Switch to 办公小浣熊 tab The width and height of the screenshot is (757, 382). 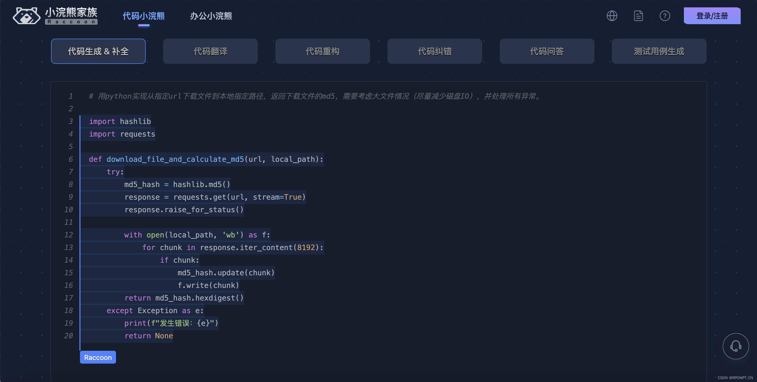coord(211,16)
